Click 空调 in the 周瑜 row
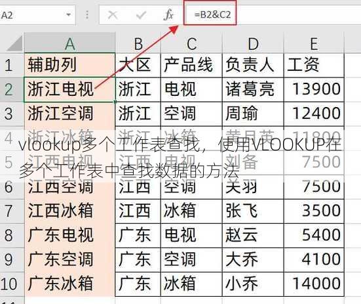361x304 pixels. click(191, 114)
